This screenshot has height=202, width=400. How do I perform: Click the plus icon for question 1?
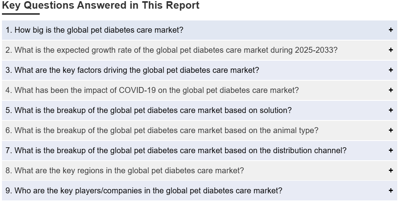coord(391,30)
